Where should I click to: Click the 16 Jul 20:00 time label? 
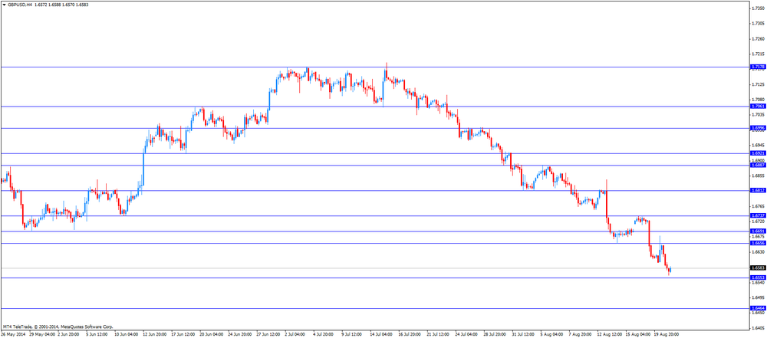coord(411,335)
